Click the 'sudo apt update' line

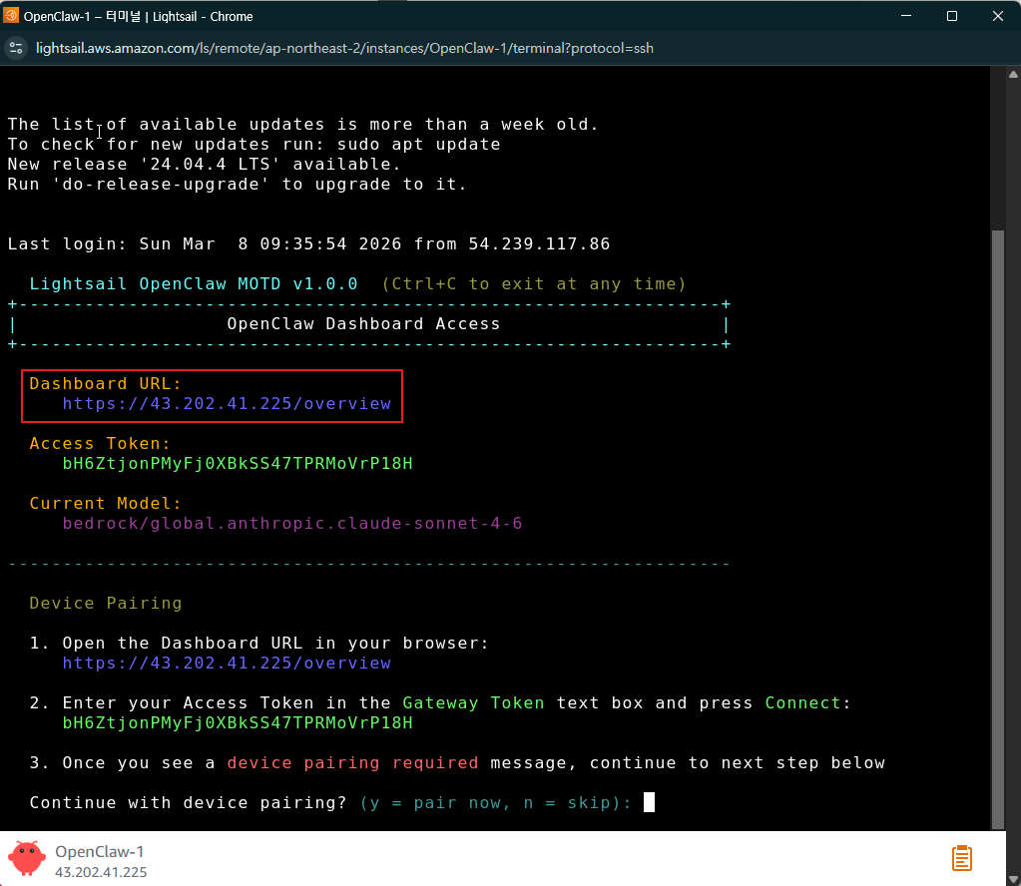[x=254, y=144]
